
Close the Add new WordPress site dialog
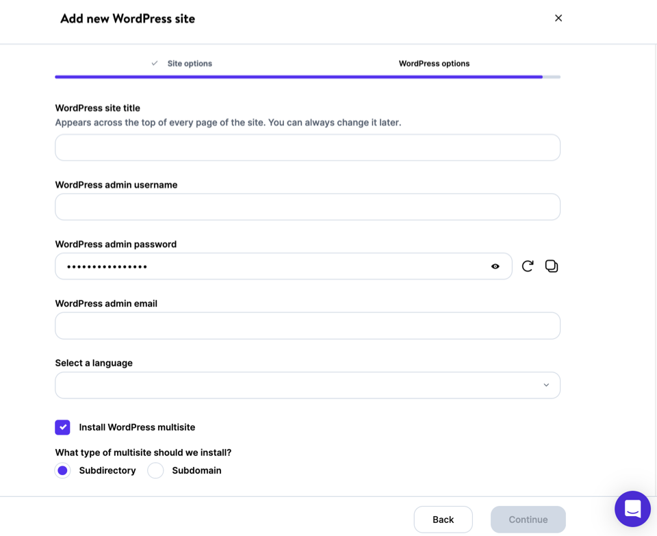[558, 18]
